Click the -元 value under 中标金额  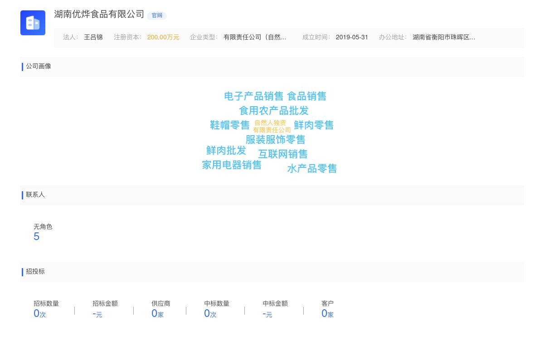pyautogui.click(x=267, y=314)
